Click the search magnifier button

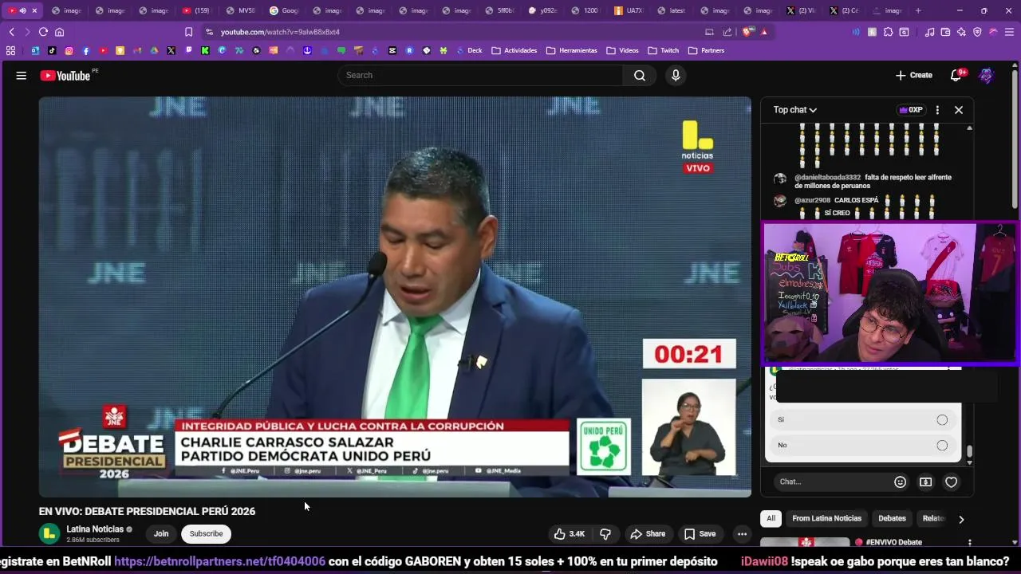pyautogui.click(x=640, y=76)
